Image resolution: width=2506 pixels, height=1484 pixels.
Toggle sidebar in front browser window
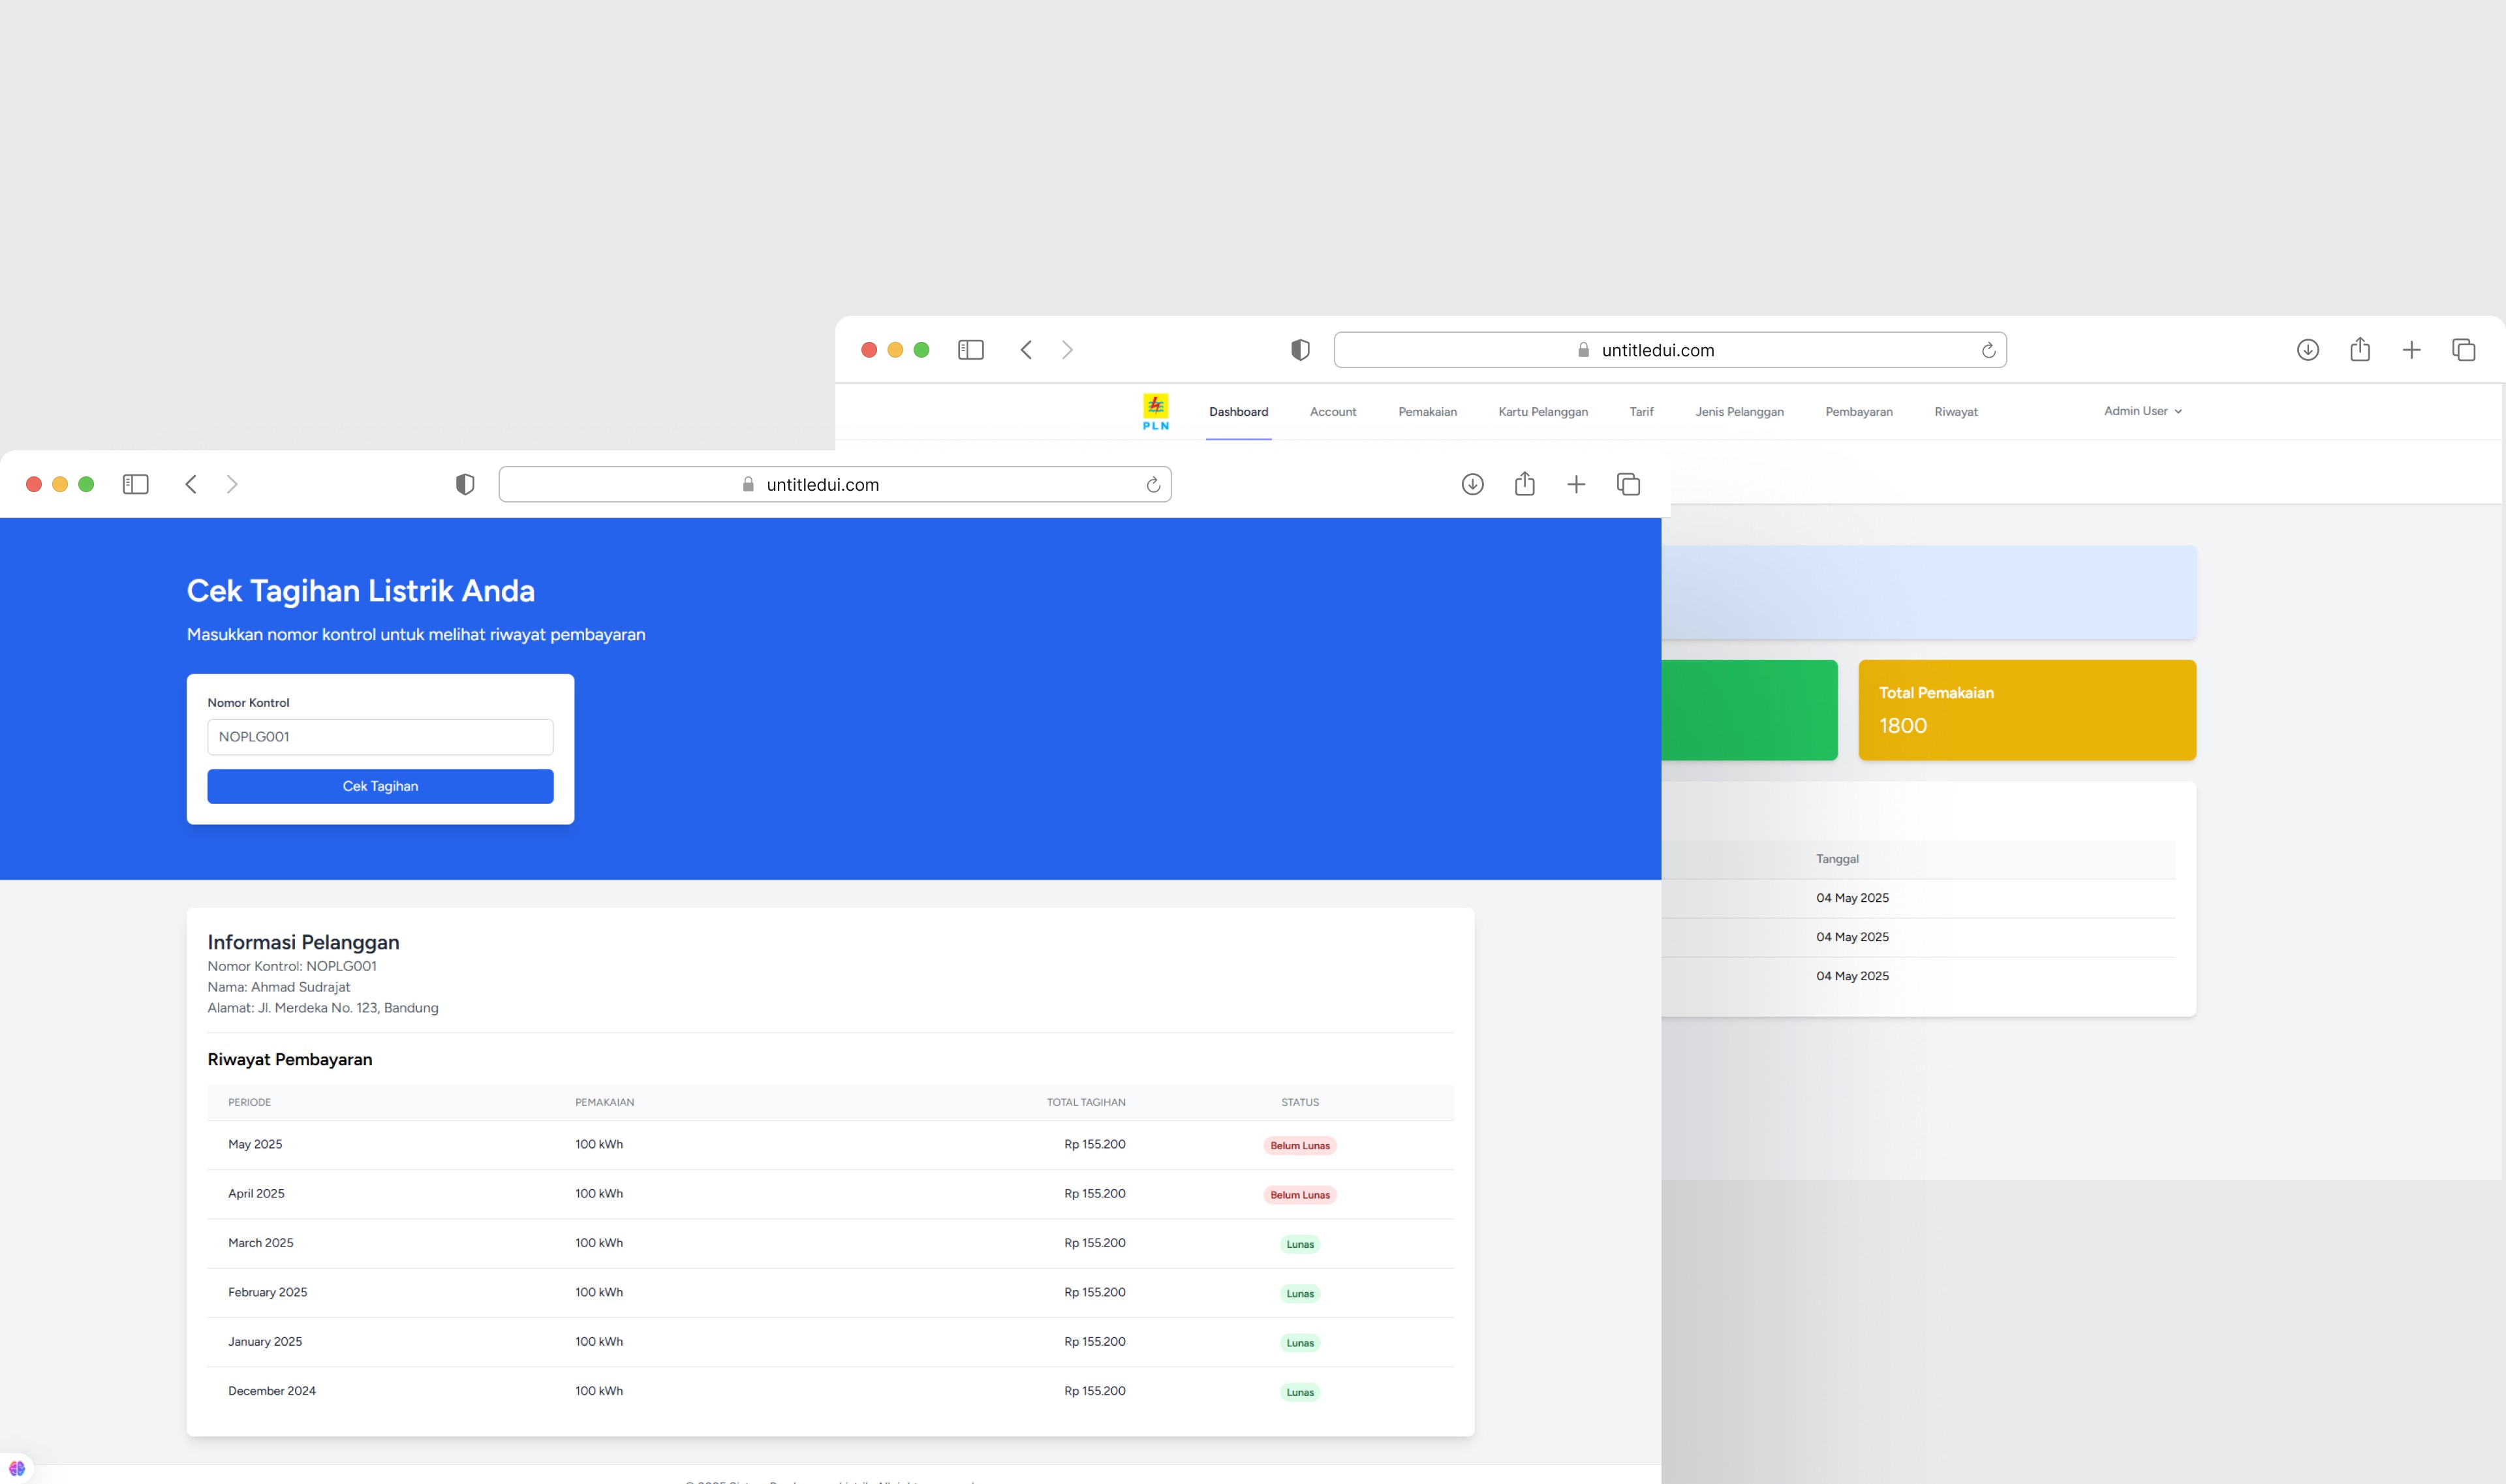[x=135, y=484]
